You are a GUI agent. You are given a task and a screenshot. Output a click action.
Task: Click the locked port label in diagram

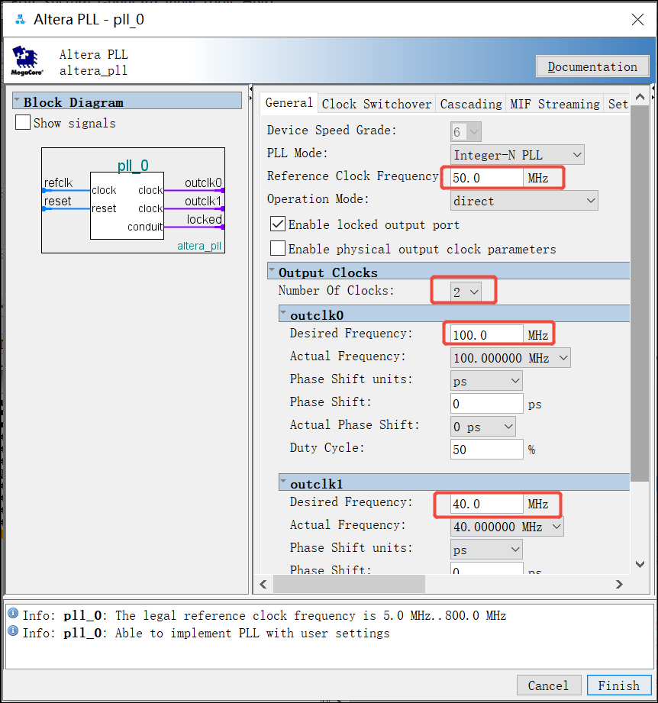[205, 219]
